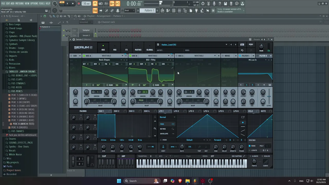Open the Brave browser taskbar icon
Image resolution: width=329 pixels, height=185 pixels.
pyautogui.click(x=180, y=181)
